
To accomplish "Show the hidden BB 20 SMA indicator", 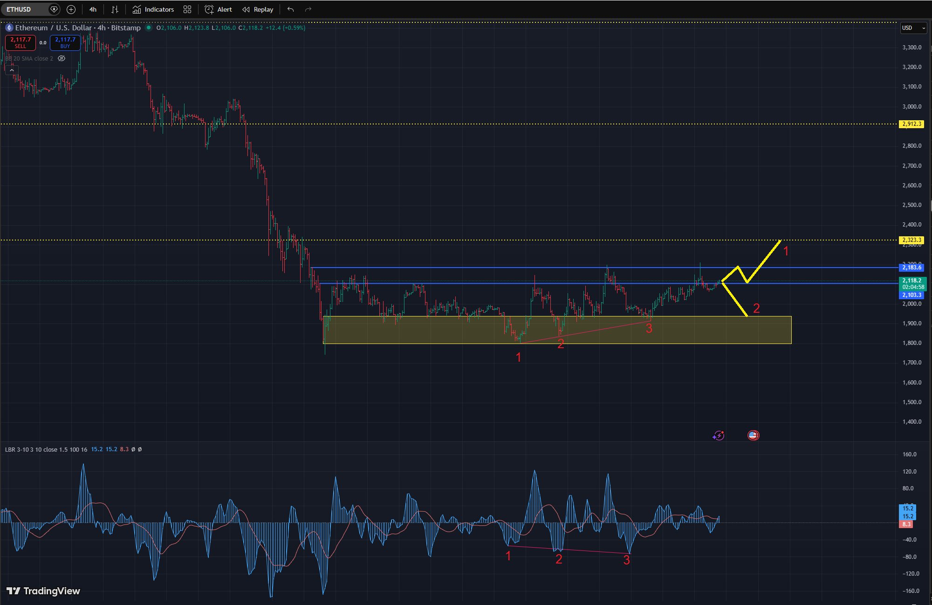I will (x=62, y=59).
